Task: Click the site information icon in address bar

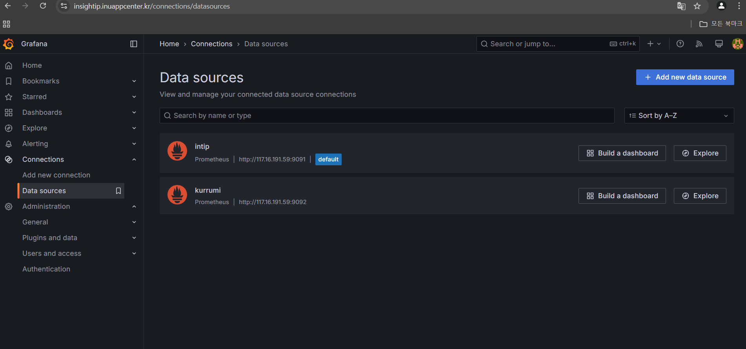Action: pos(64,6)
